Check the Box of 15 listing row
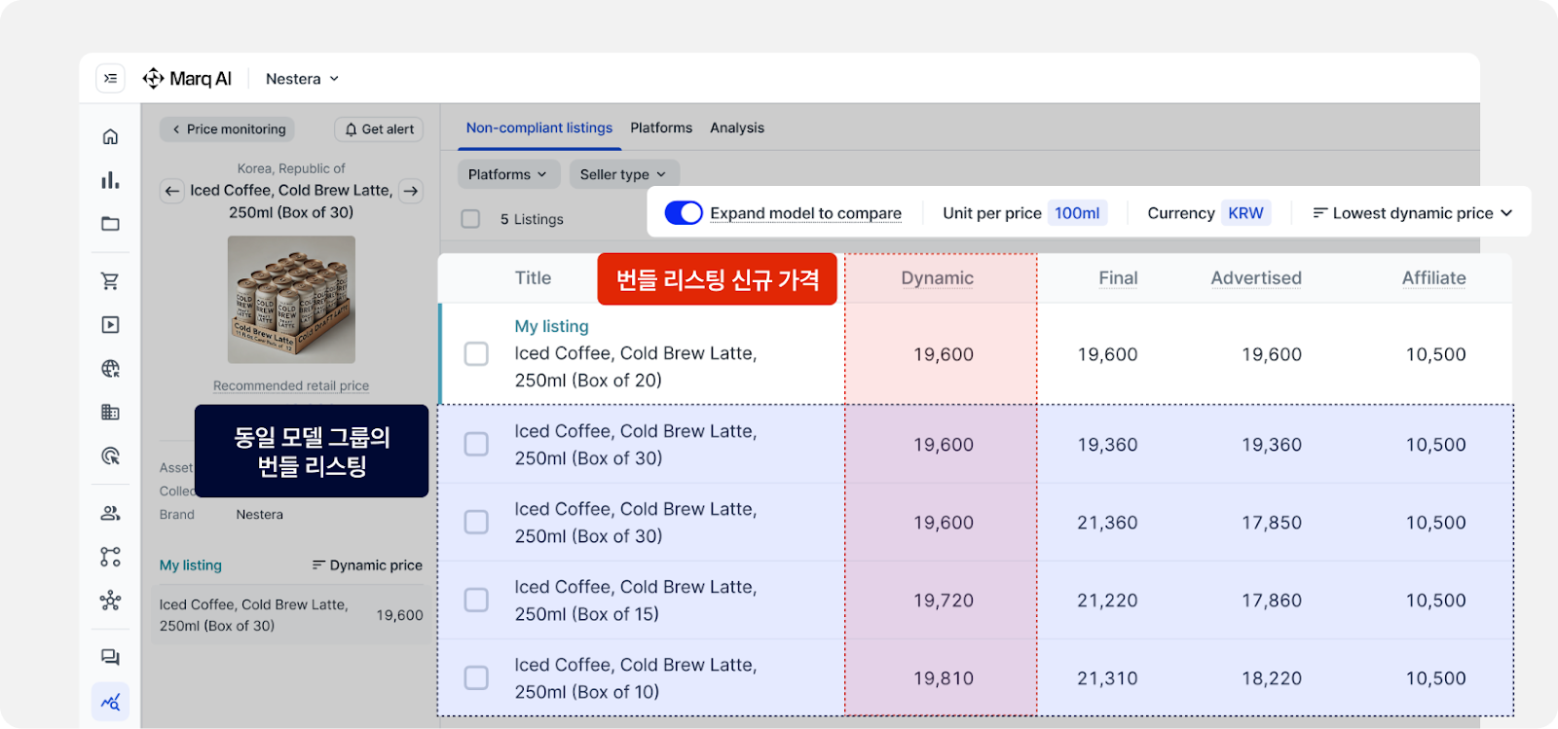Image resolution: width=1558 pixels, height=729 pixels. pyautogui.click(x=476, y=601)
